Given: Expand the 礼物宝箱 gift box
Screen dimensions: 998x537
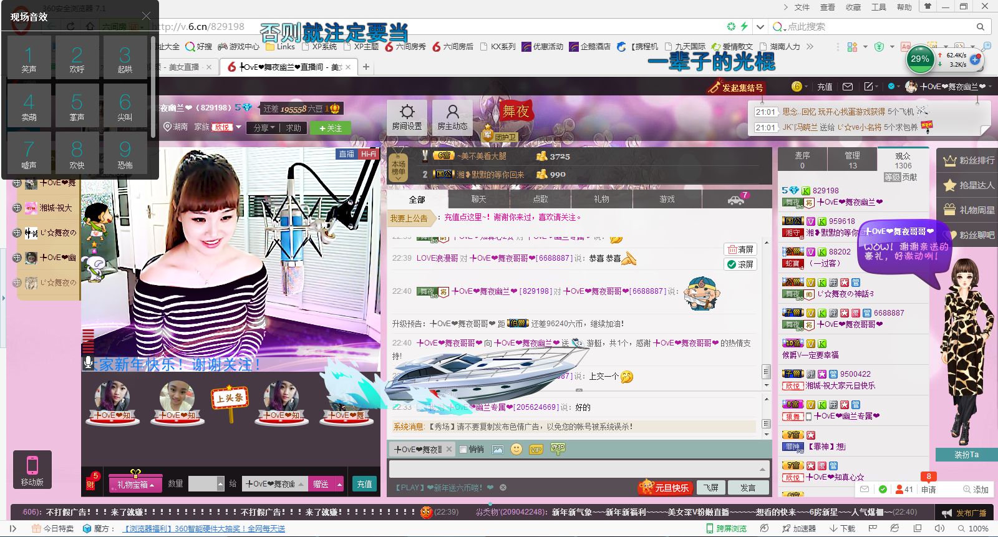Looking at the screenshot, I should (x=135, y=484).
